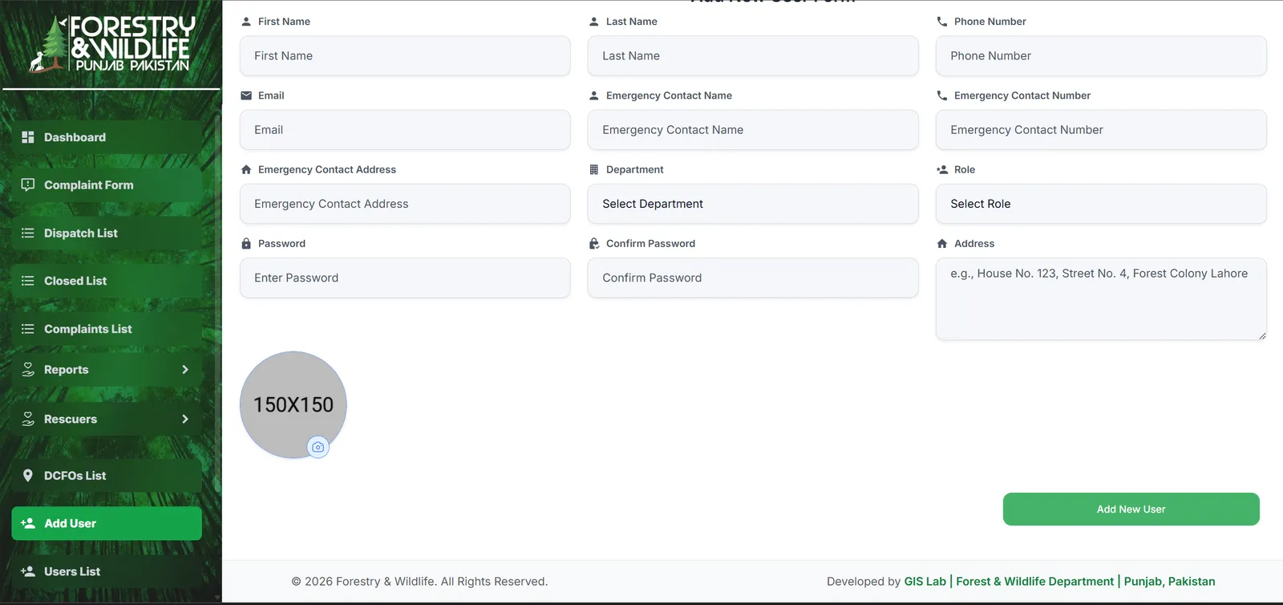Click the Emergency Contact Name field
Image resolution: width=1283 pixels, height=605 pixels.
753,130
